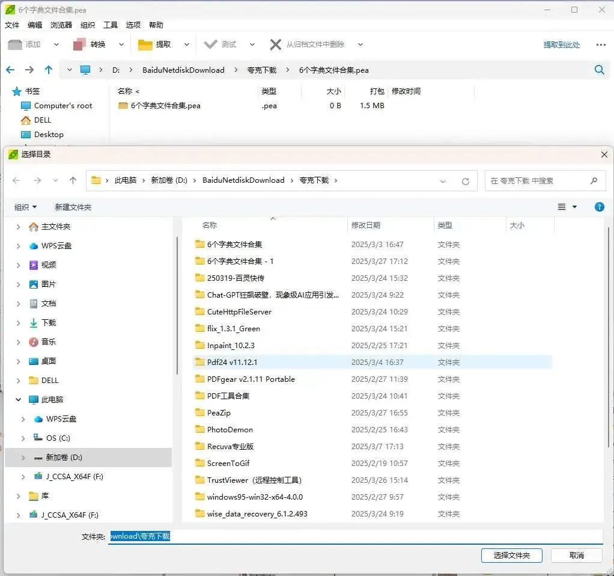
Task: Open the dropdown arrow next to Test
Action: [x=252, y=44]
